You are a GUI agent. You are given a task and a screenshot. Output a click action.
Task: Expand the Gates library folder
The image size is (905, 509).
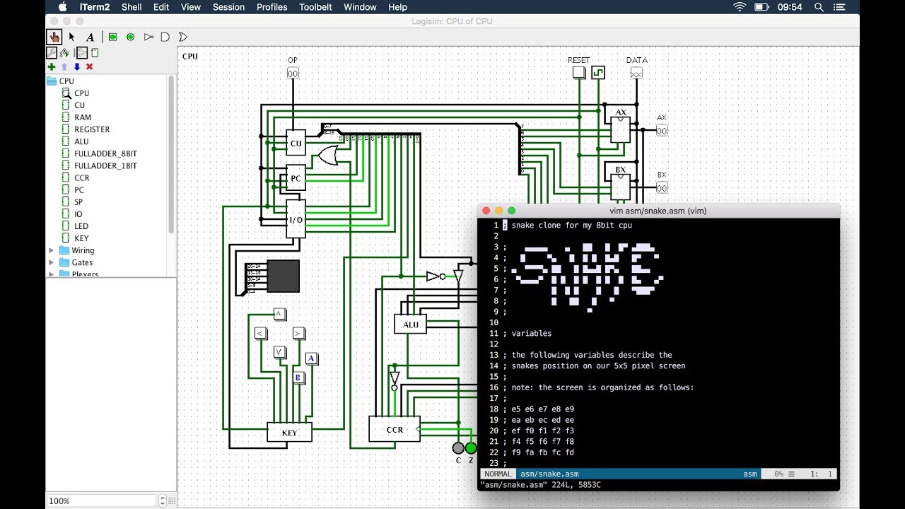[51, 262]
